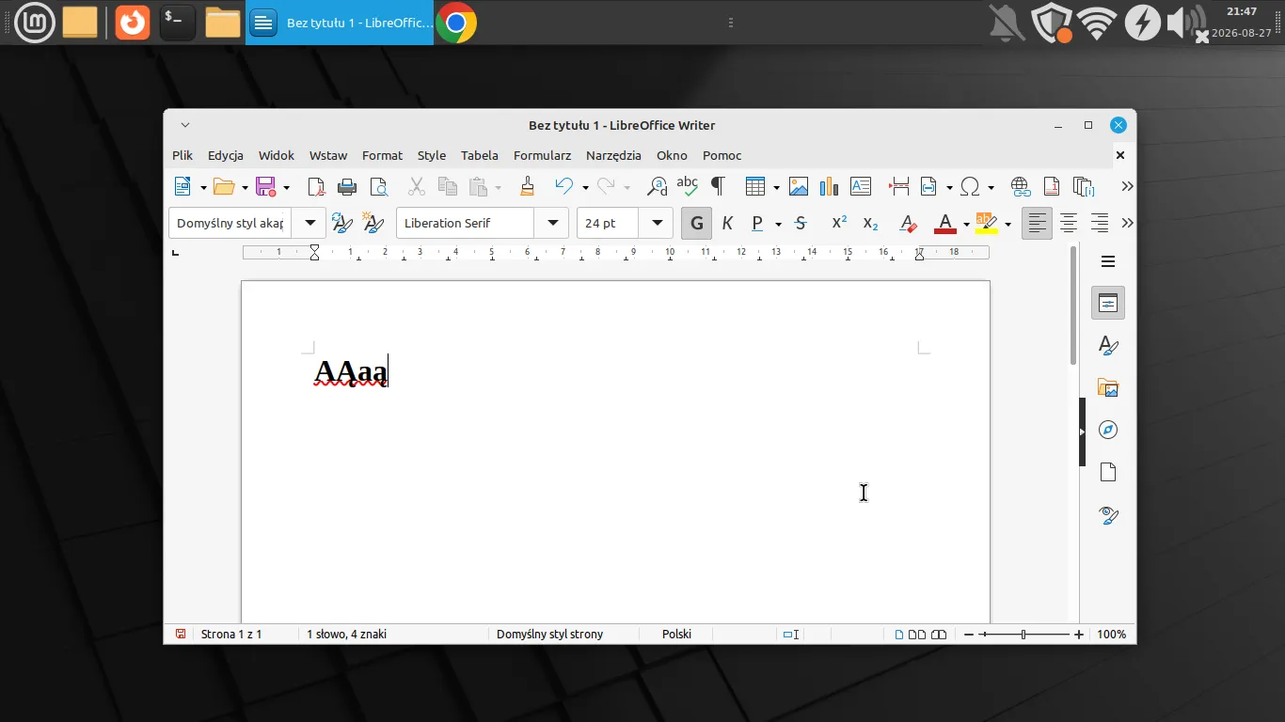This screenshot has width=1285, height=722.
Task: Open Print Preview from the toolbar
Action: tap(378, 186)
